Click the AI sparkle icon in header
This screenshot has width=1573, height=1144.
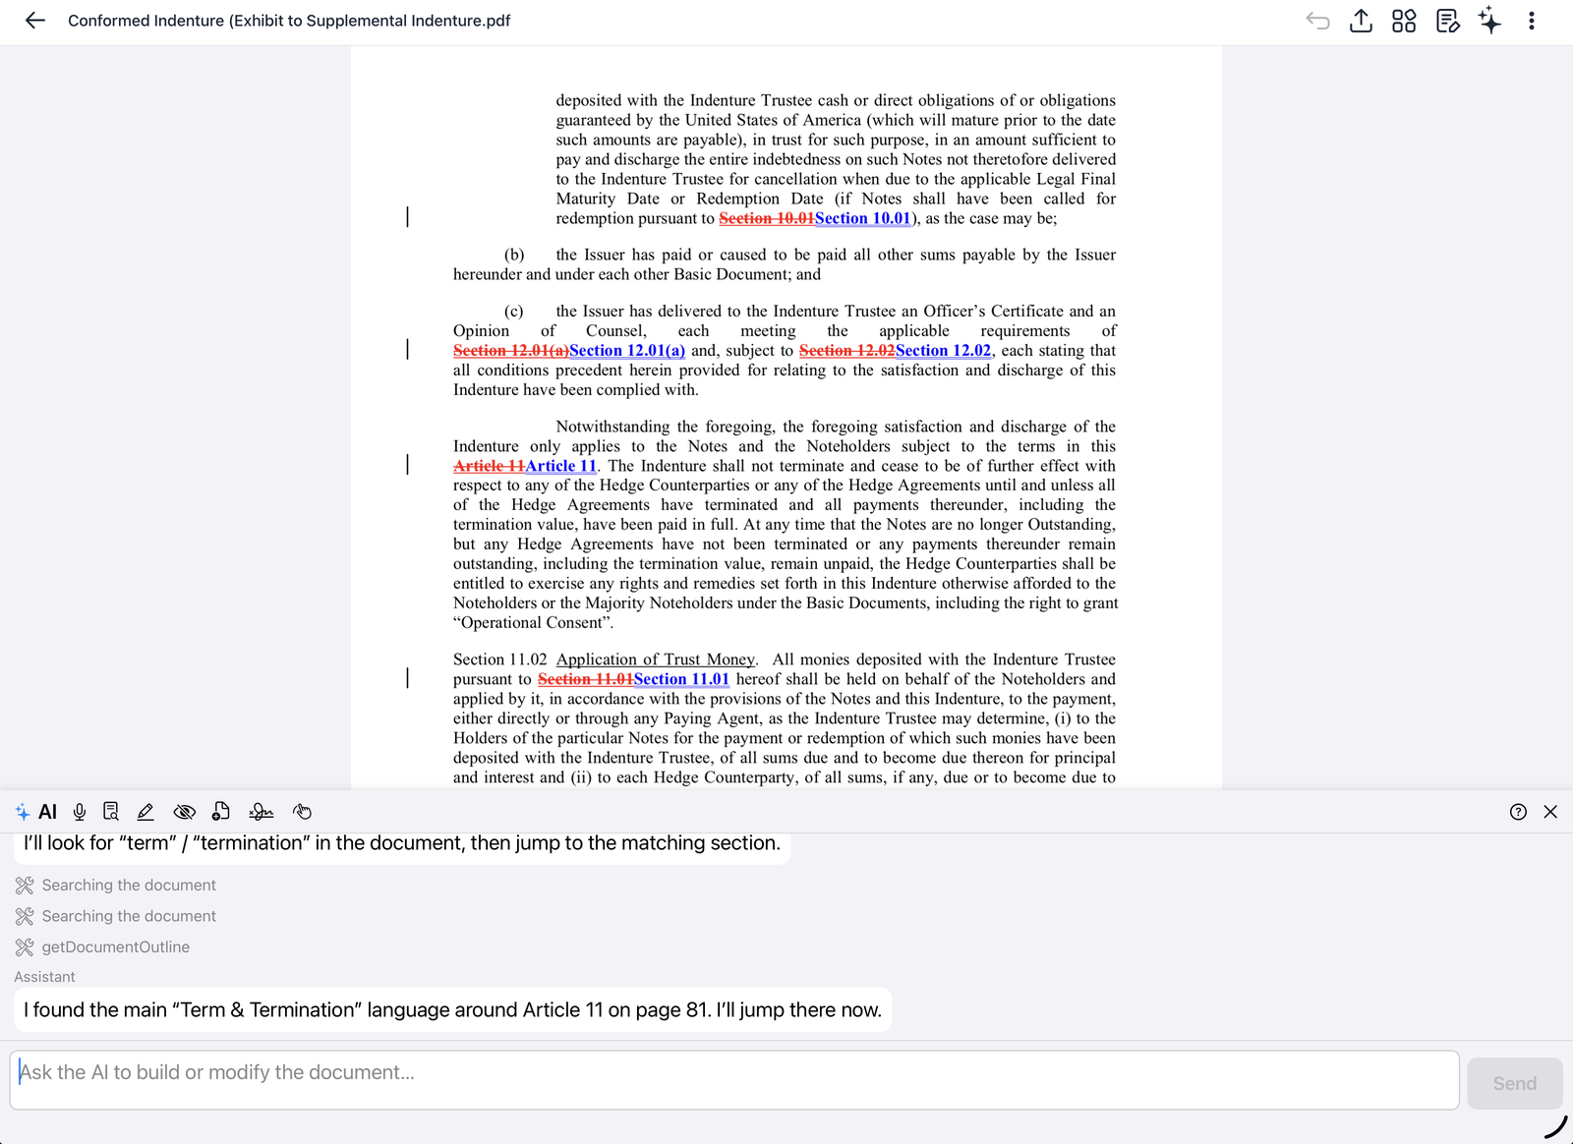(x=1490, y=20)
